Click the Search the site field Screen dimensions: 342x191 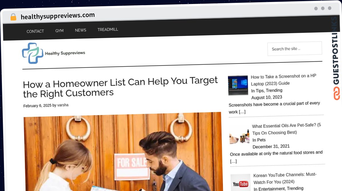[295, 48]
